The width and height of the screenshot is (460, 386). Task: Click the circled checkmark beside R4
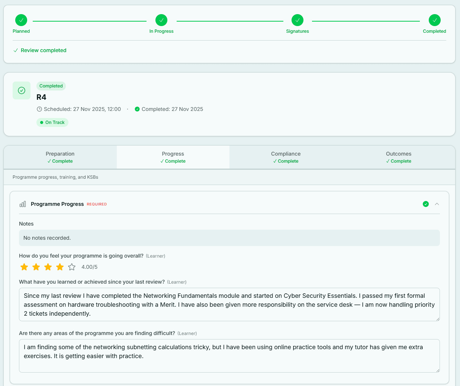tap(22, 90)
